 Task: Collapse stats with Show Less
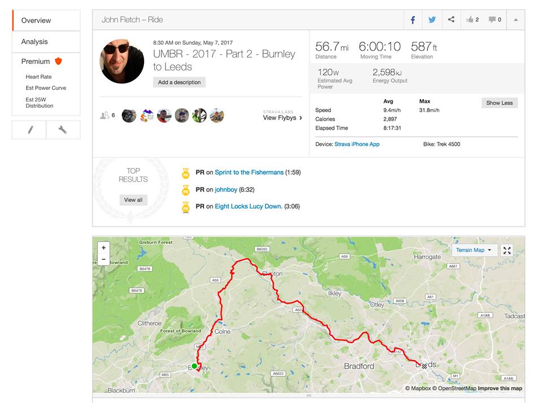(x=500, y=103)
